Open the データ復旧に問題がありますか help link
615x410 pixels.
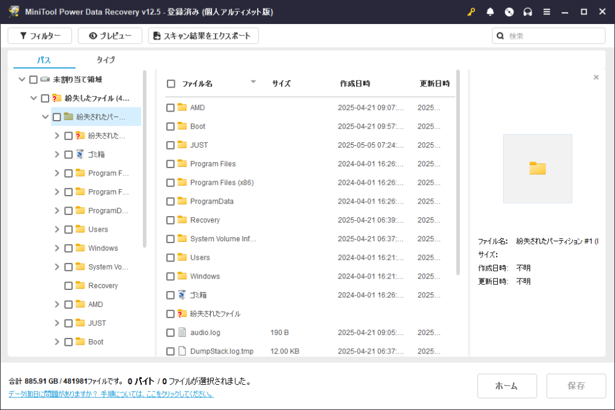(x=111, y=394)
